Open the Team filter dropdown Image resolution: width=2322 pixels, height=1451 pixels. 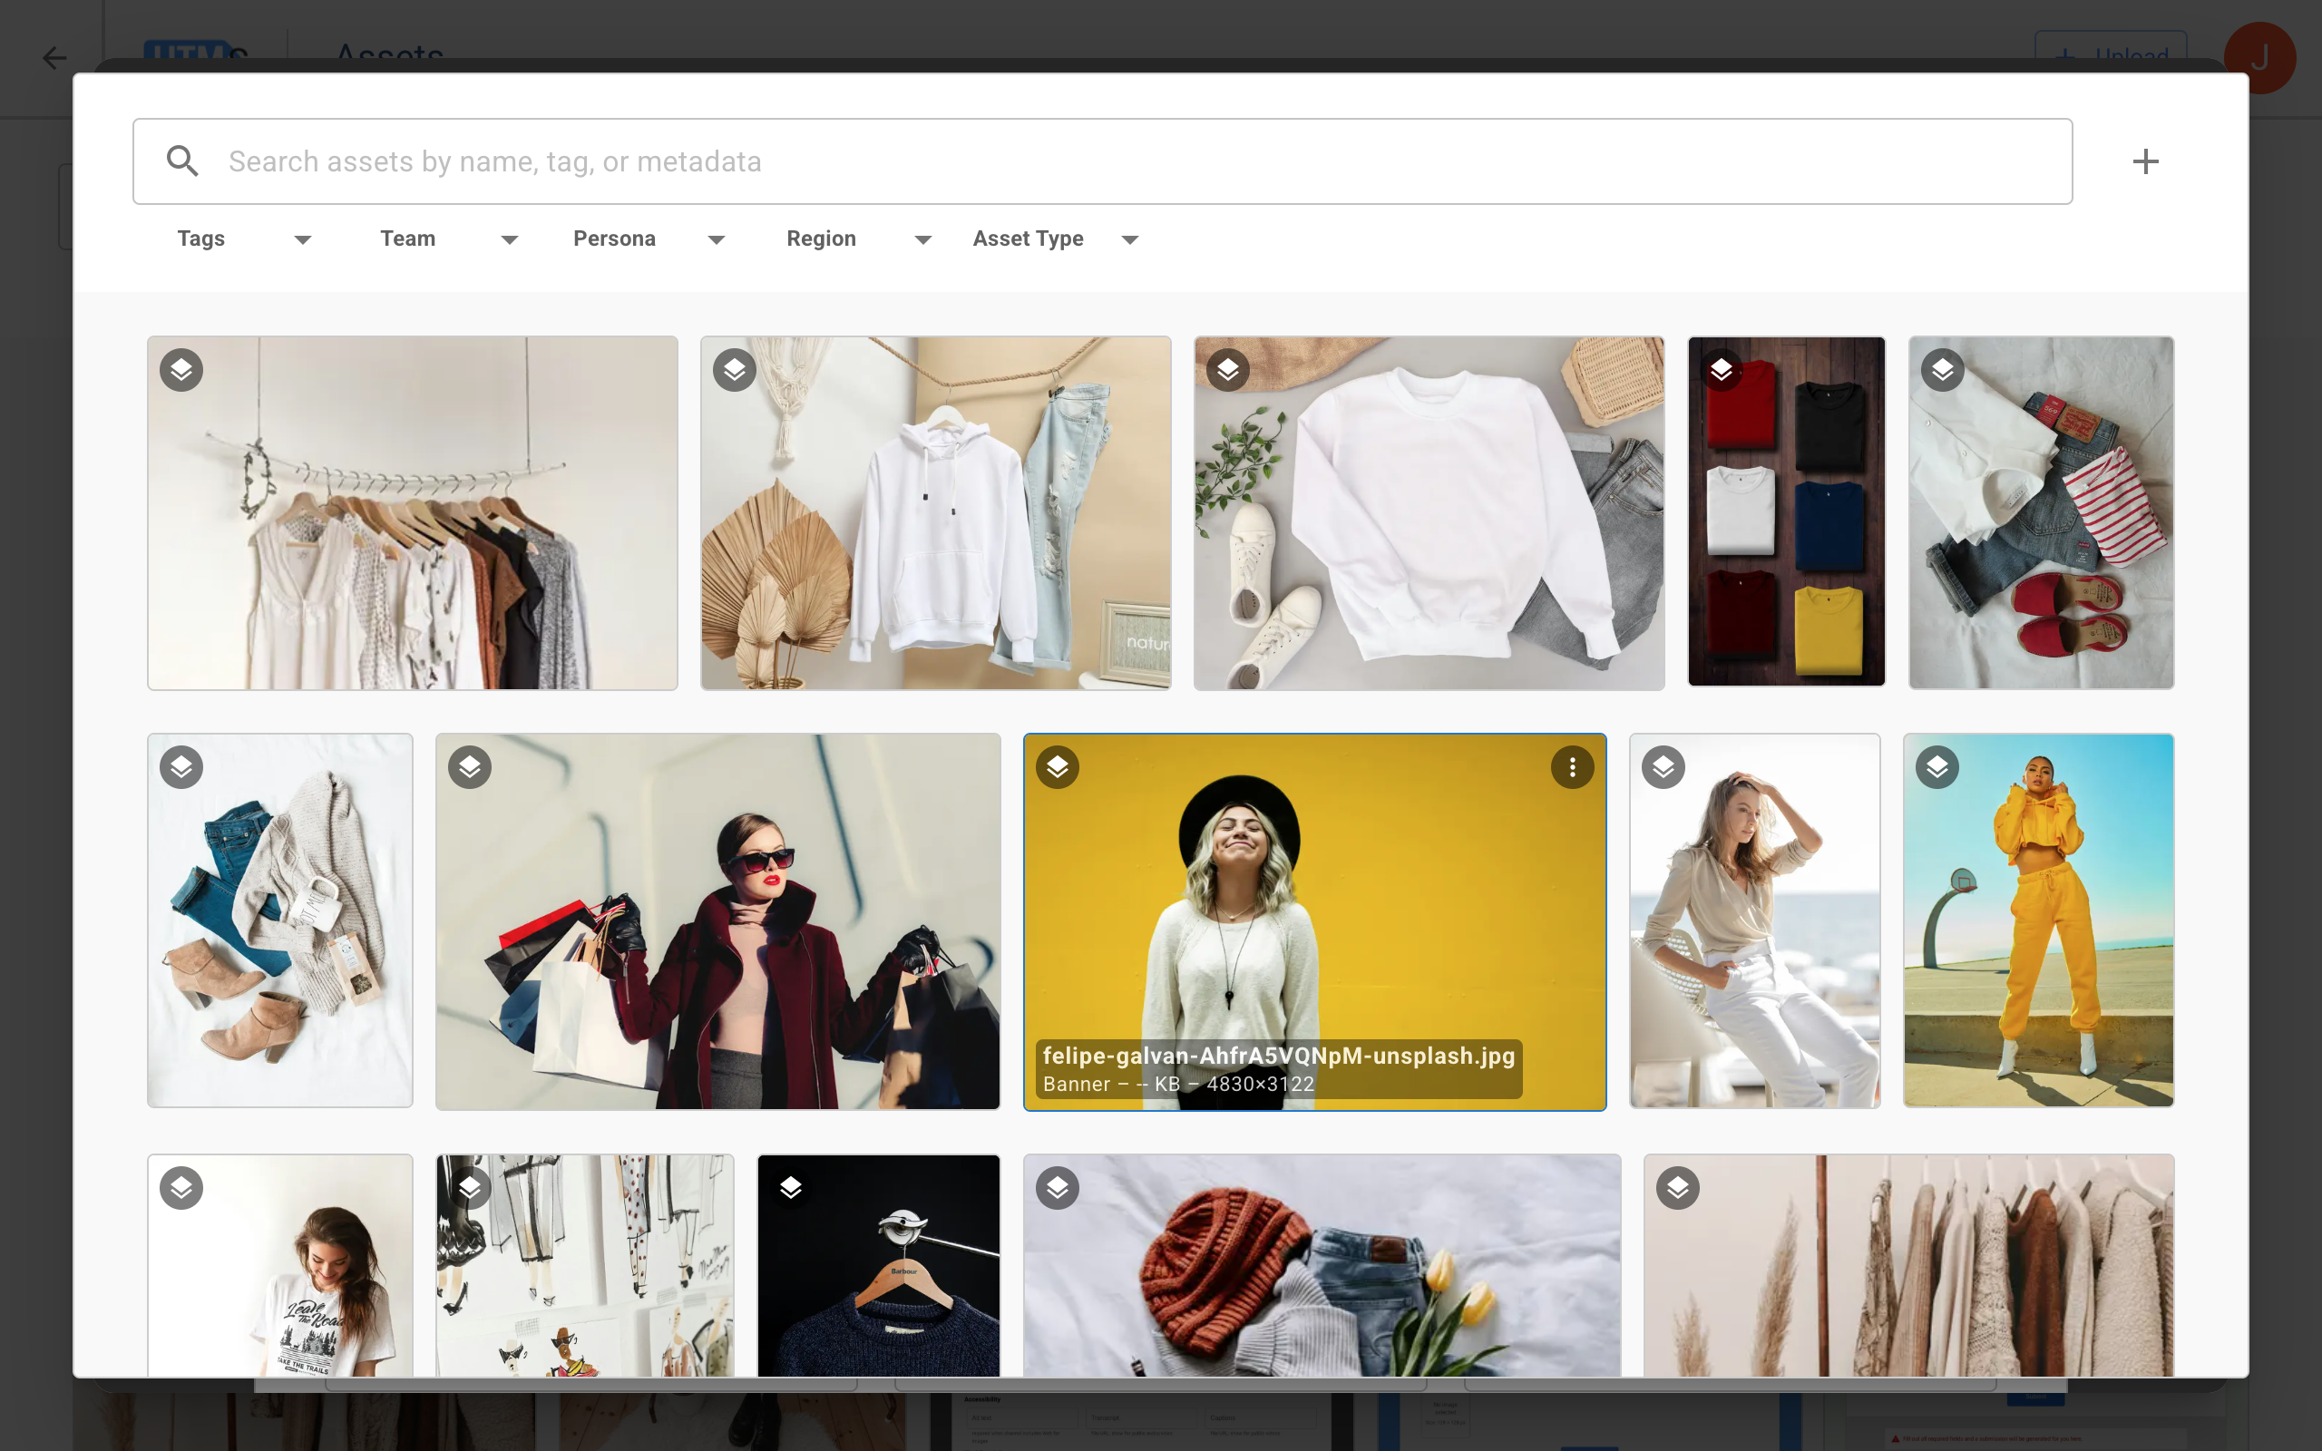(x=449, y=239)
